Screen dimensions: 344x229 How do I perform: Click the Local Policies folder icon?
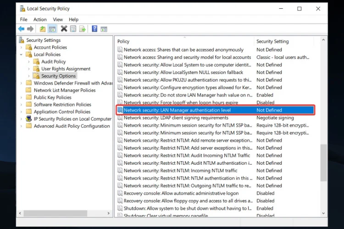29,55
